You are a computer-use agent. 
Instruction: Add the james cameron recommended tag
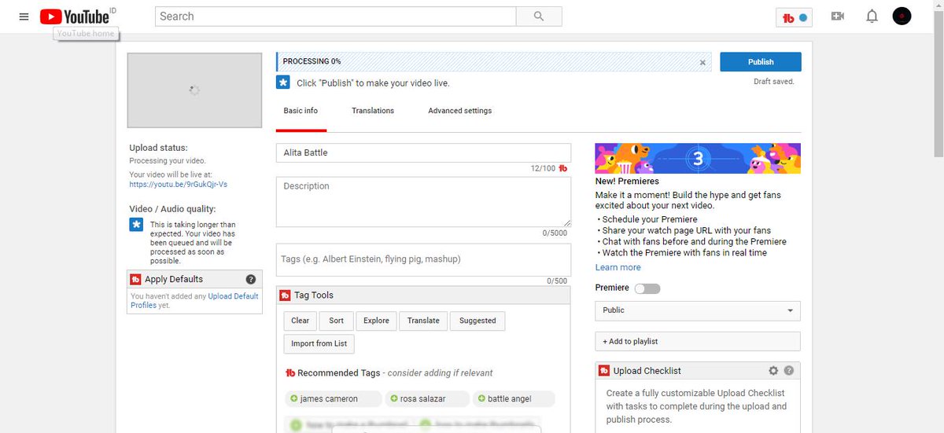(x=334, y=399)
